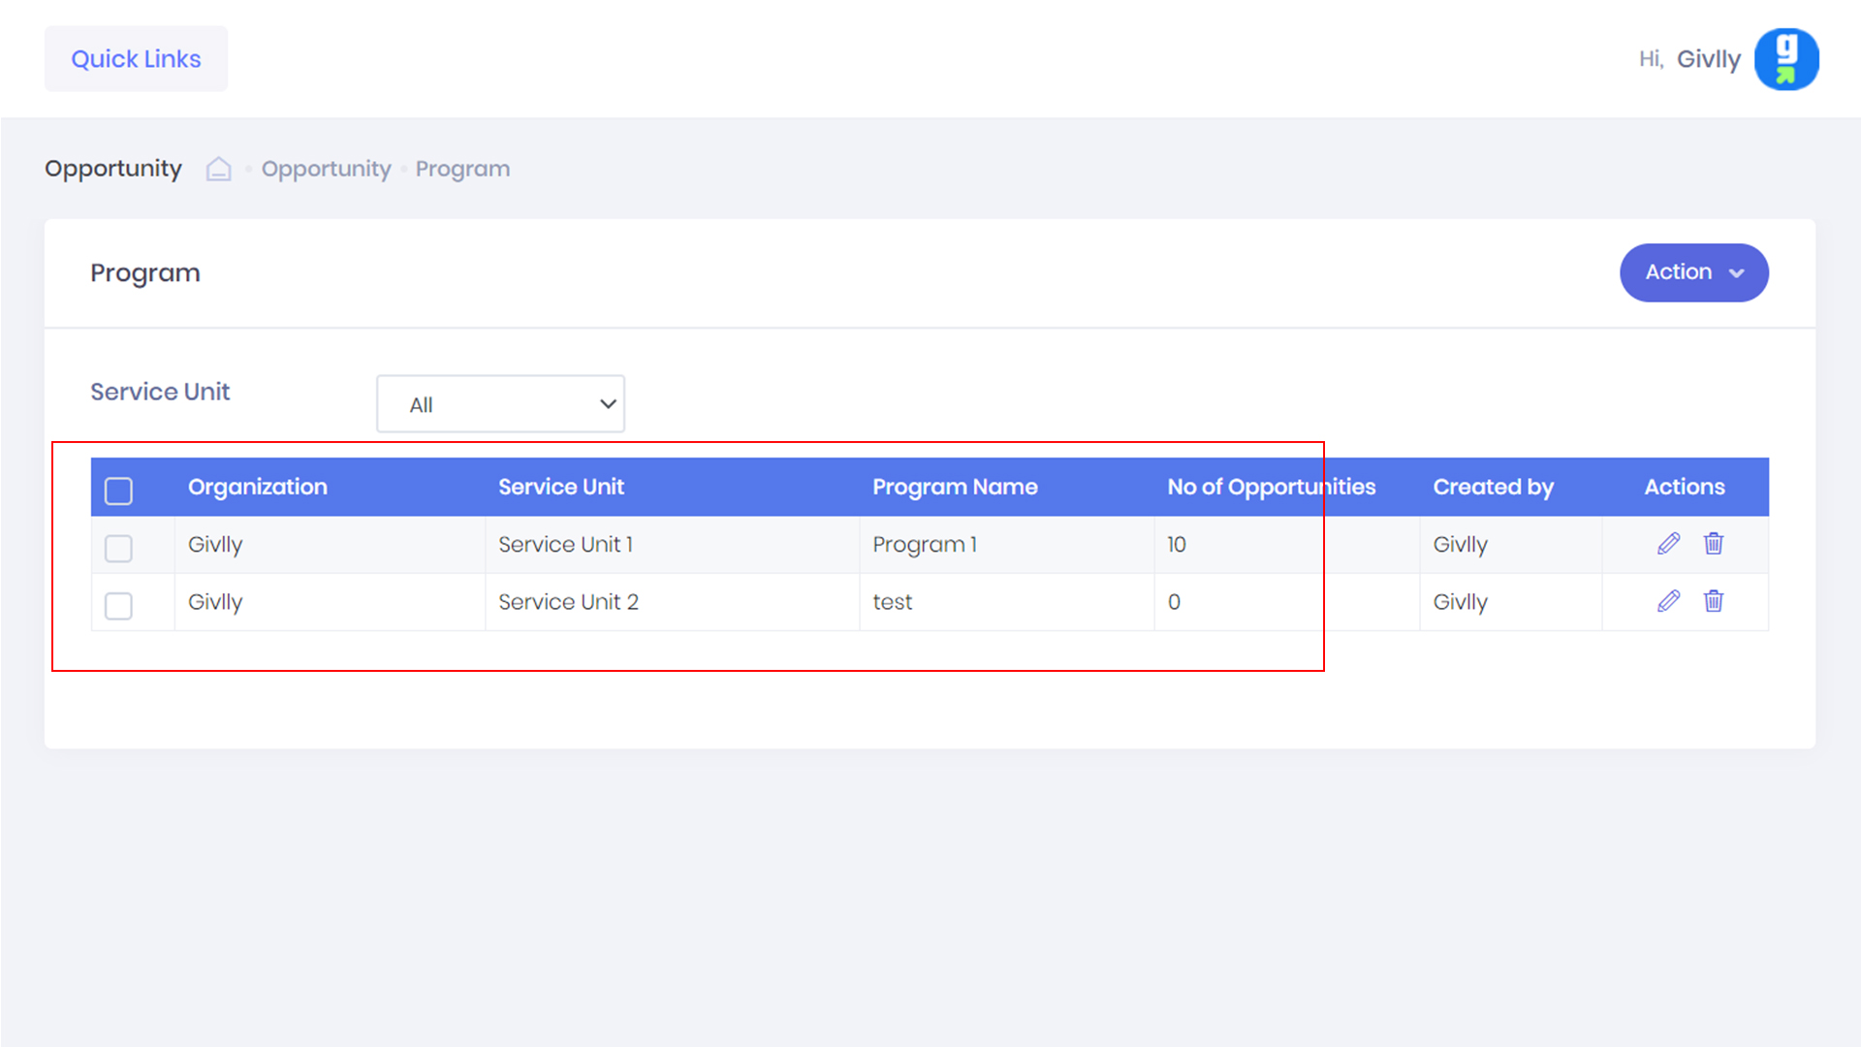
Task: Open the Quick Links menu
Action: [x=136, y=59]
